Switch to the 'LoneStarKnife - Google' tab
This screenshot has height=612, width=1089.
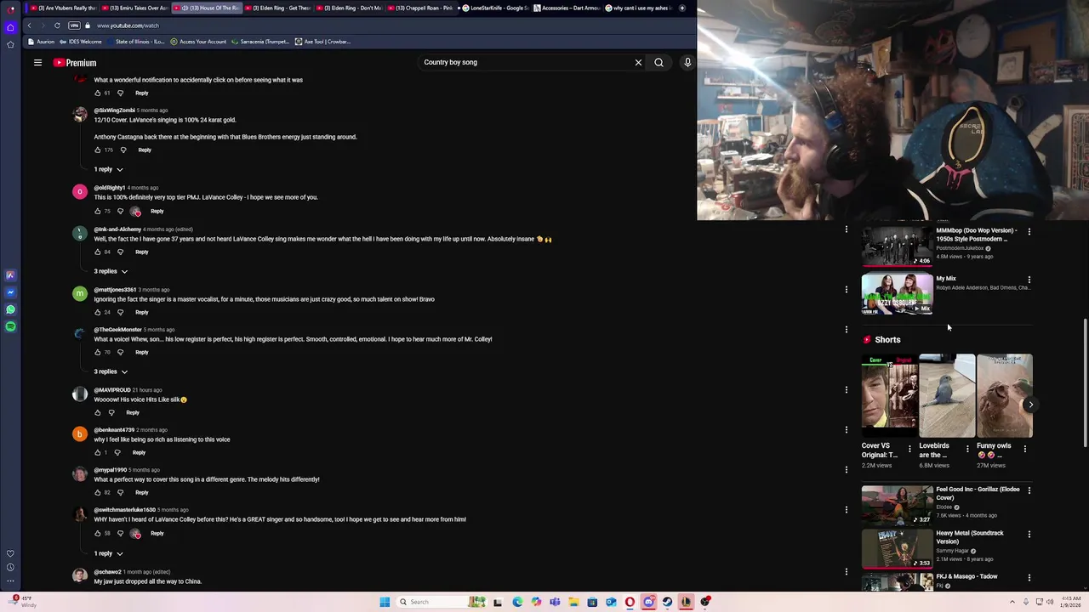(495, 8)
